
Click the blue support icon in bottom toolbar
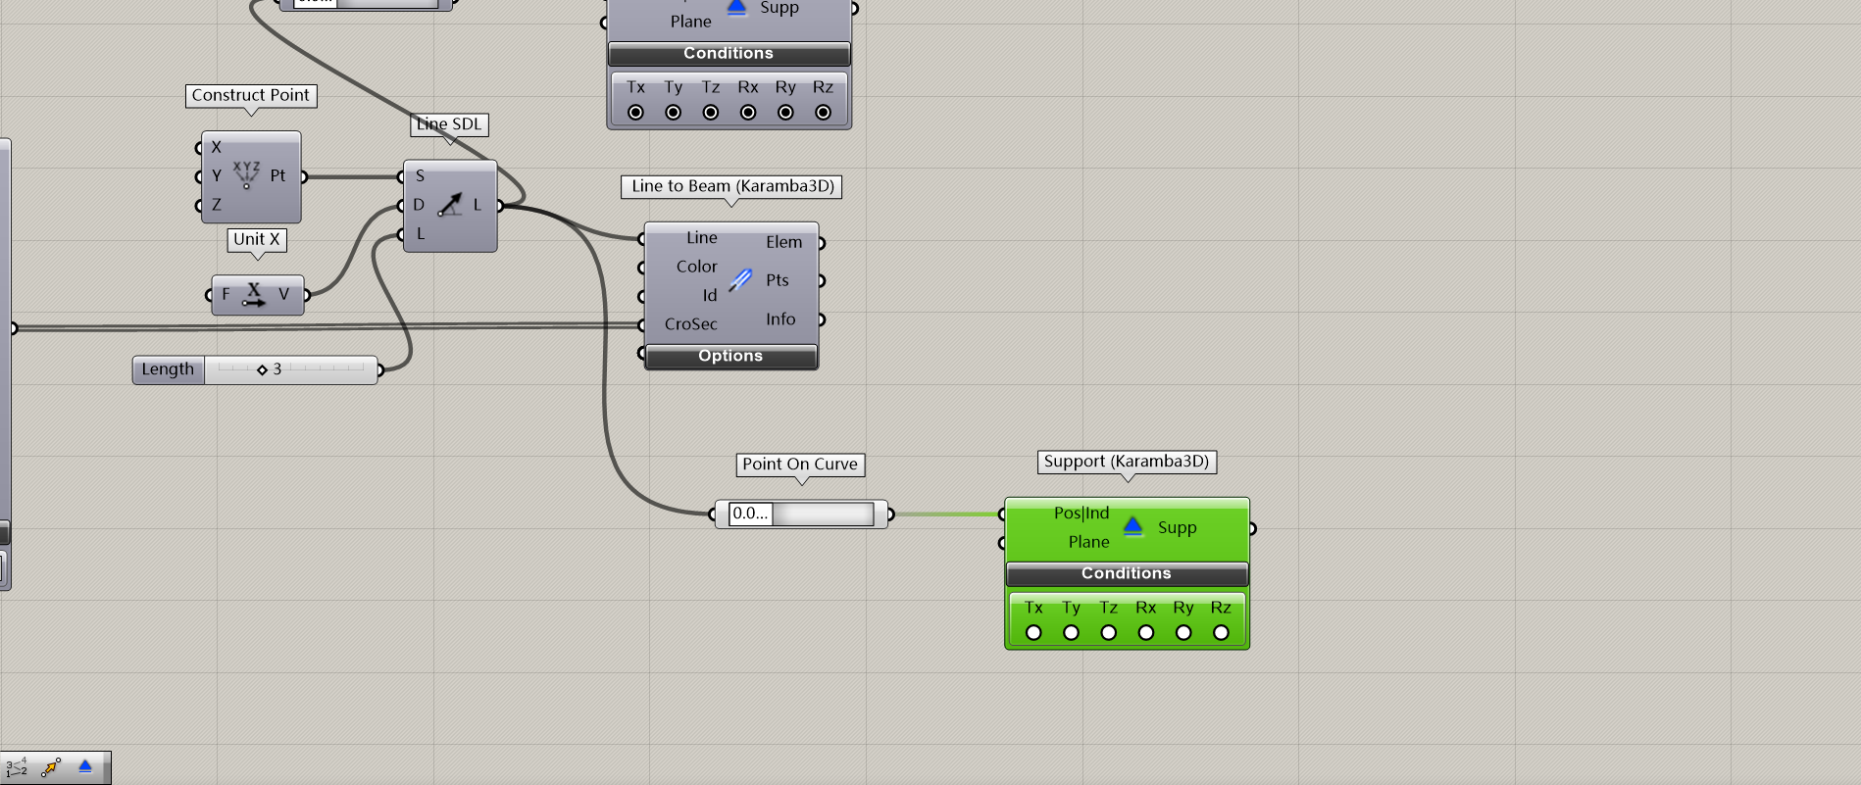pos(85,766)
